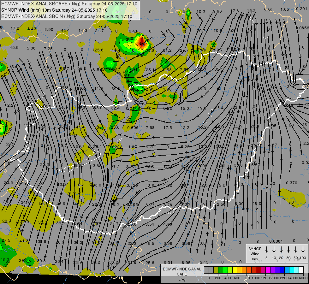The width and height of the screenshot is (309, 284).
Task: Click the map value 35.4
Action: coord(218,69)
